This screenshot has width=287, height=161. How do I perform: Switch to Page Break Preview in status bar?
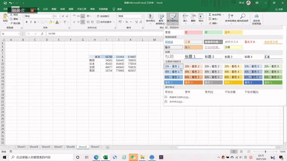[249, 152]
